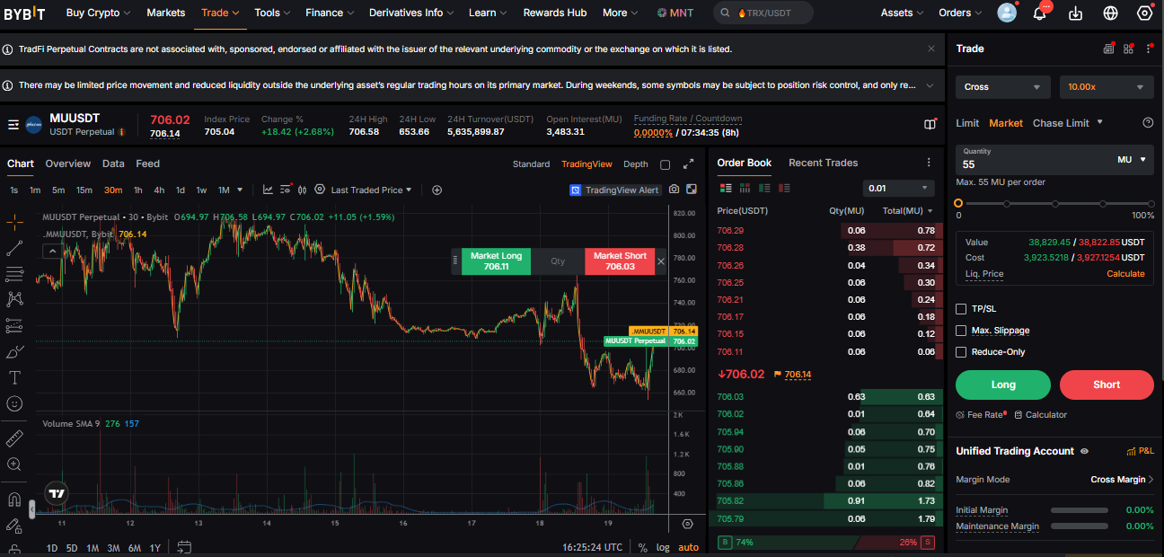
Task: Open the Last Traded Price dropdown
Action: [372, 190]
